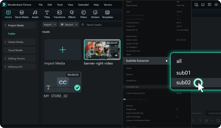The height and width of the screenshot is (128, 221).
Task: Expand the Bezier Curve submenu
Action: coord(189,127)
